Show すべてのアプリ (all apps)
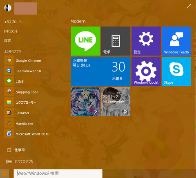The image size is (196, 178). pos(24,162)
